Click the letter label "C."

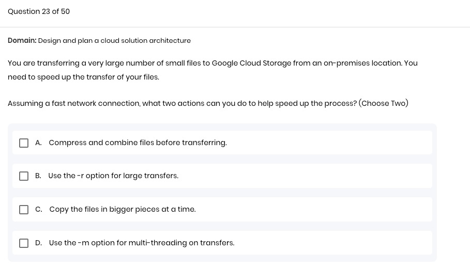39,209
